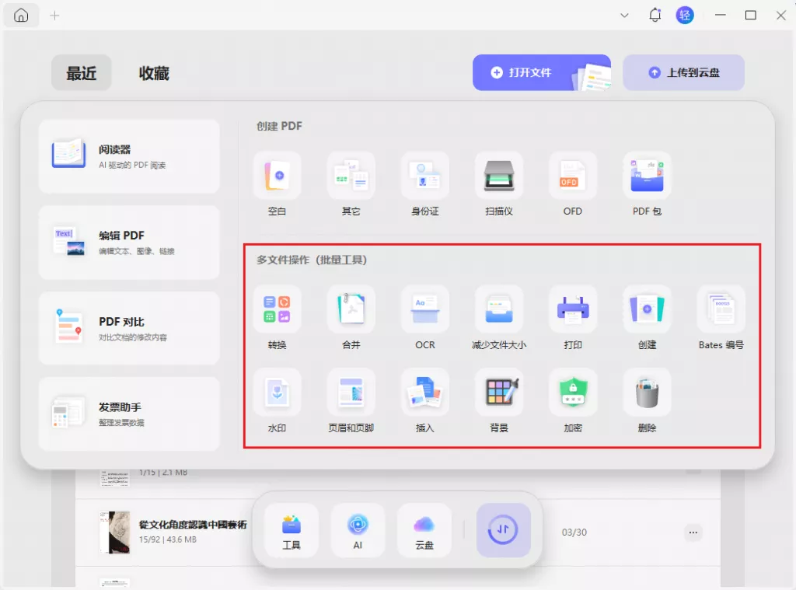Screen dimensions: 796x590
Task: Open the batch OCR tool
Action: pyautogui.click(x=425, y=309)
